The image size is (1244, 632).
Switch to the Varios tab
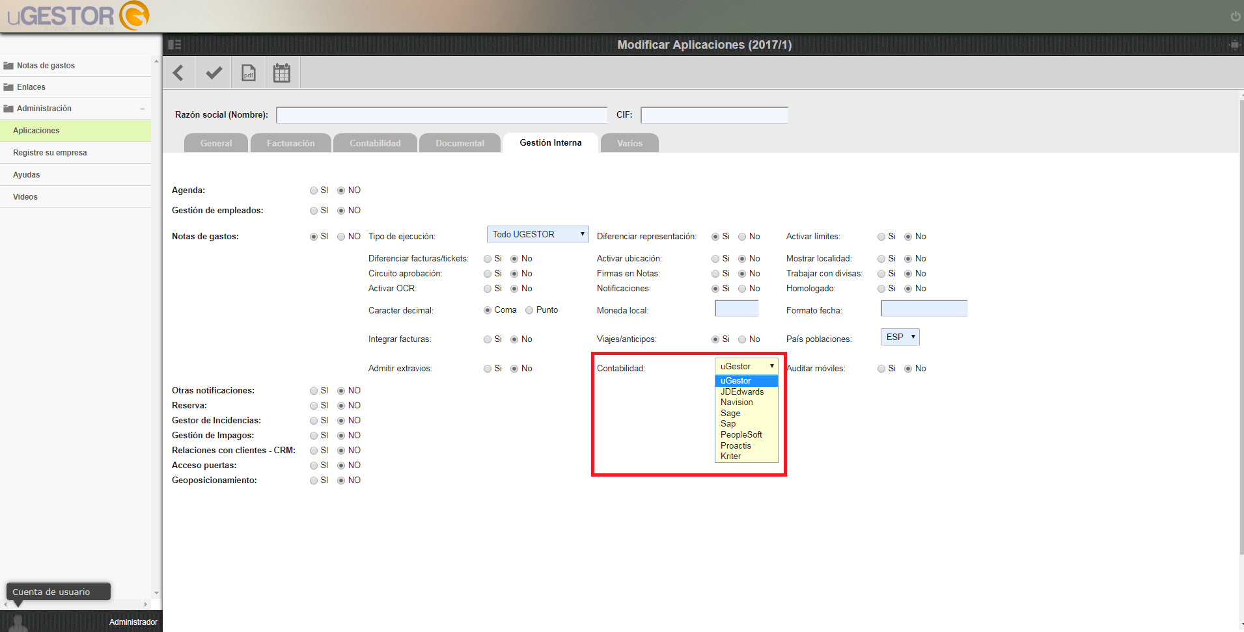[x=629, y=143]
